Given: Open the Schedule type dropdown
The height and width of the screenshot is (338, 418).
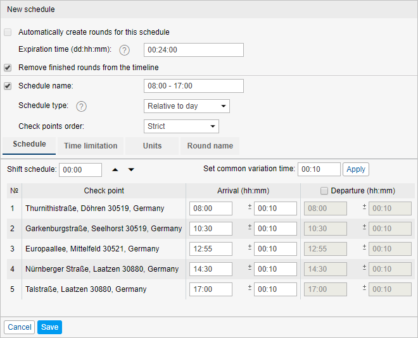Looking at the screenshot, I should (x=186, y=106).
